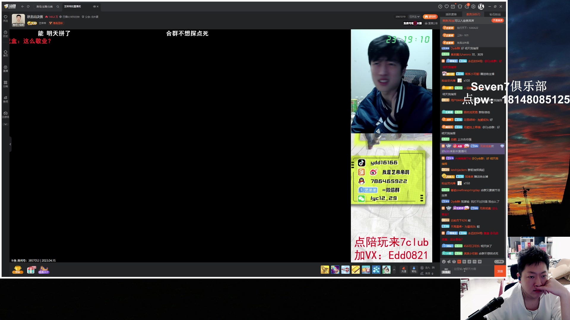Expand the gift list chevron
Viewport: 570px width, 320px height.
pyautogui.click(x=394, y=270)
